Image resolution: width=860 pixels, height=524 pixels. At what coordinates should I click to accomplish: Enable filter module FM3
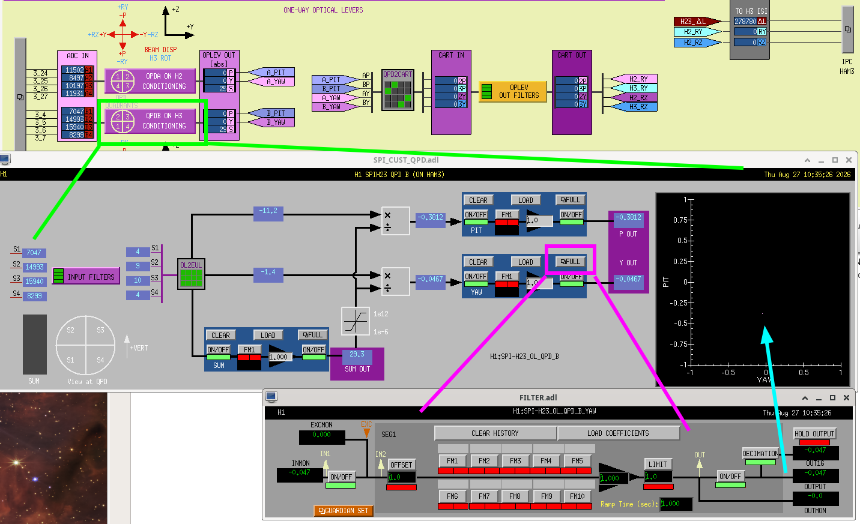pyautogui.click(x=515, y=460)
